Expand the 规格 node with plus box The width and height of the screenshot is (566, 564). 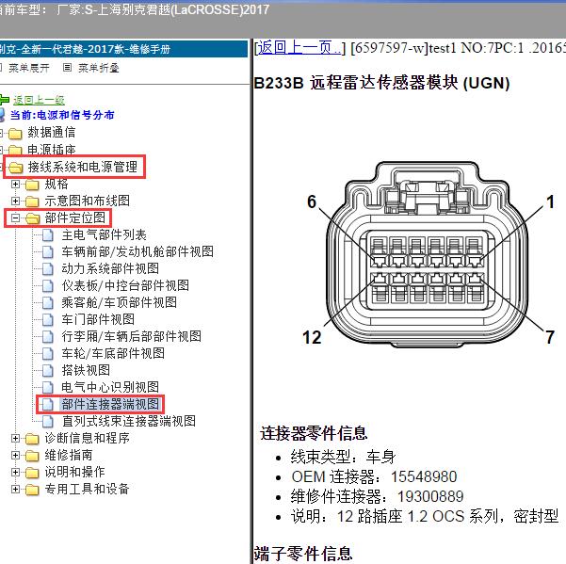tap(15, 184)
